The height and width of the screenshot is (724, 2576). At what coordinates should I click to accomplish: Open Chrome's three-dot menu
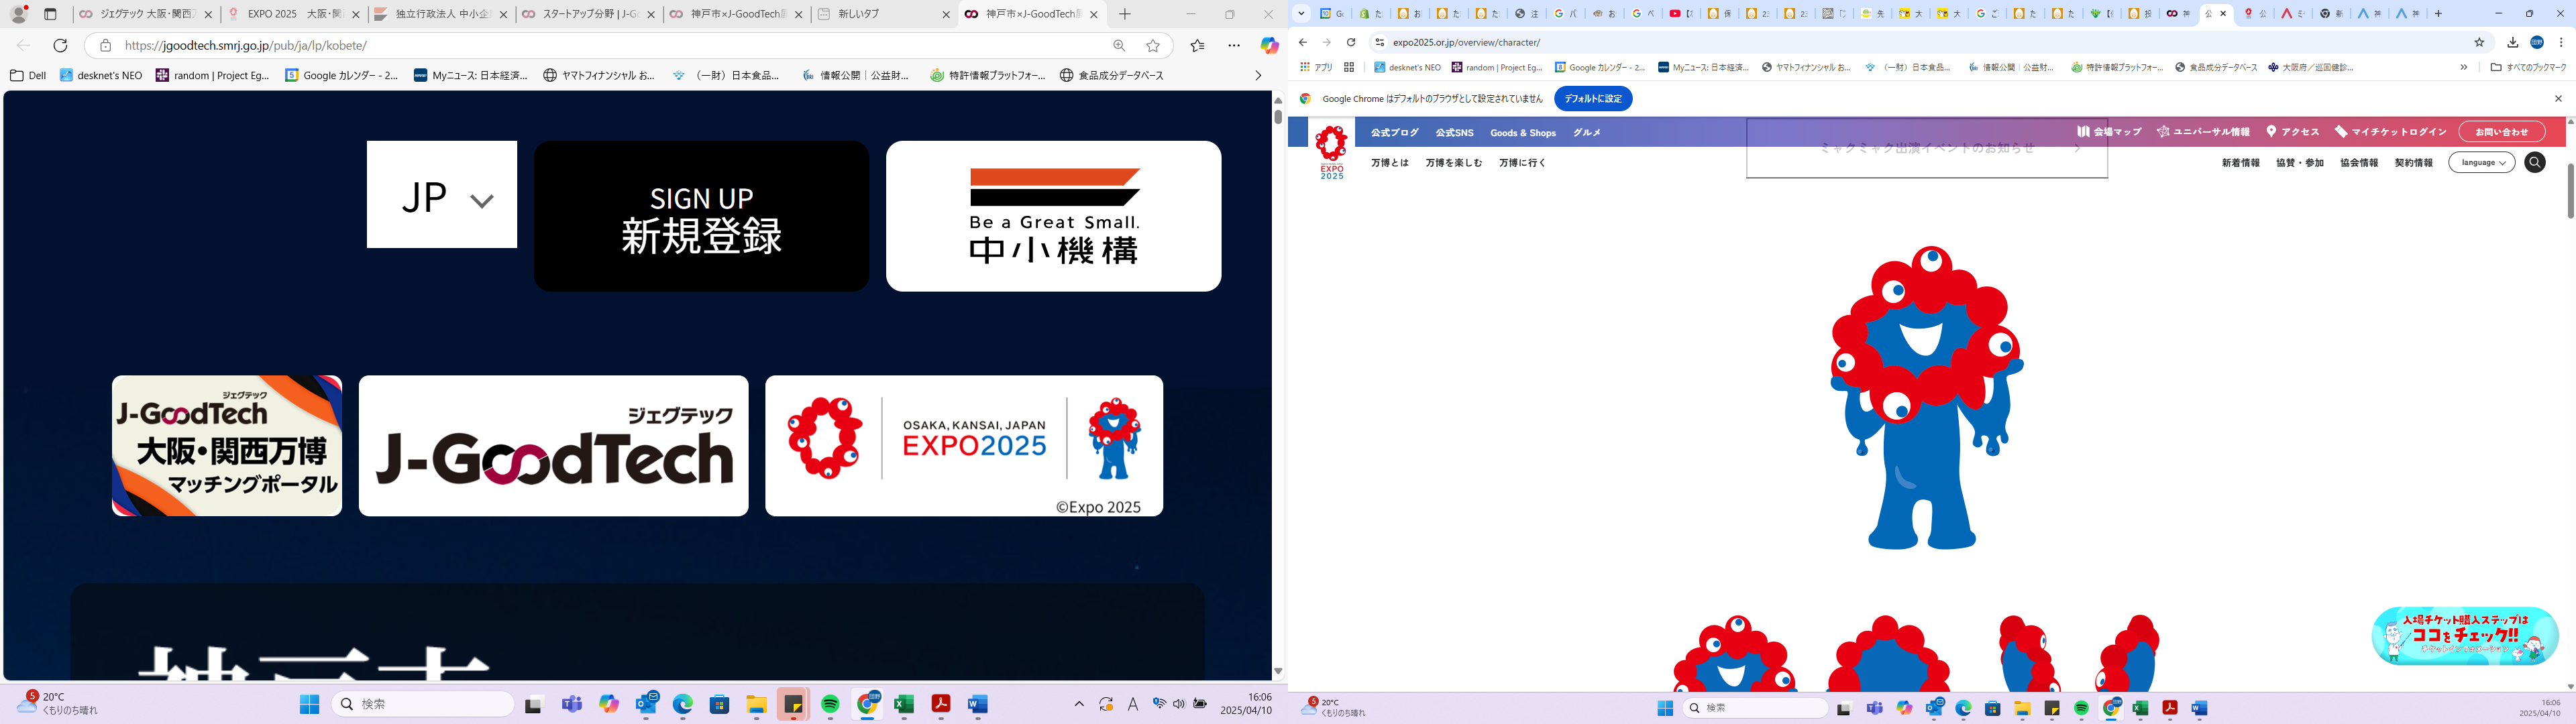point(2561,42)
